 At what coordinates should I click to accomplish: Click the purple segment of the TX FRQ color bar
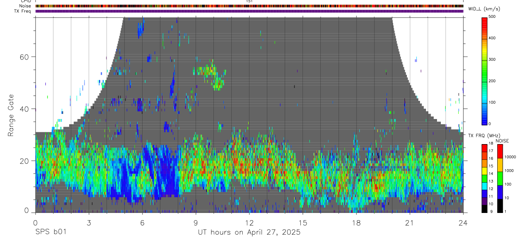485,201
